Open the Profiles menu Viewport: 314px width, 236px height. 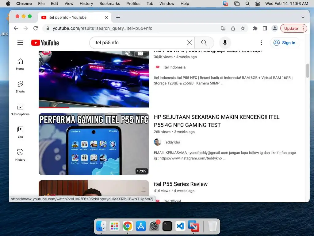coord(133,4)
